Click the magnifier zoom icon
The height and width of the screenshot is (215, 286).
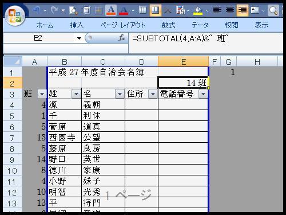click(x=273, y=10)
